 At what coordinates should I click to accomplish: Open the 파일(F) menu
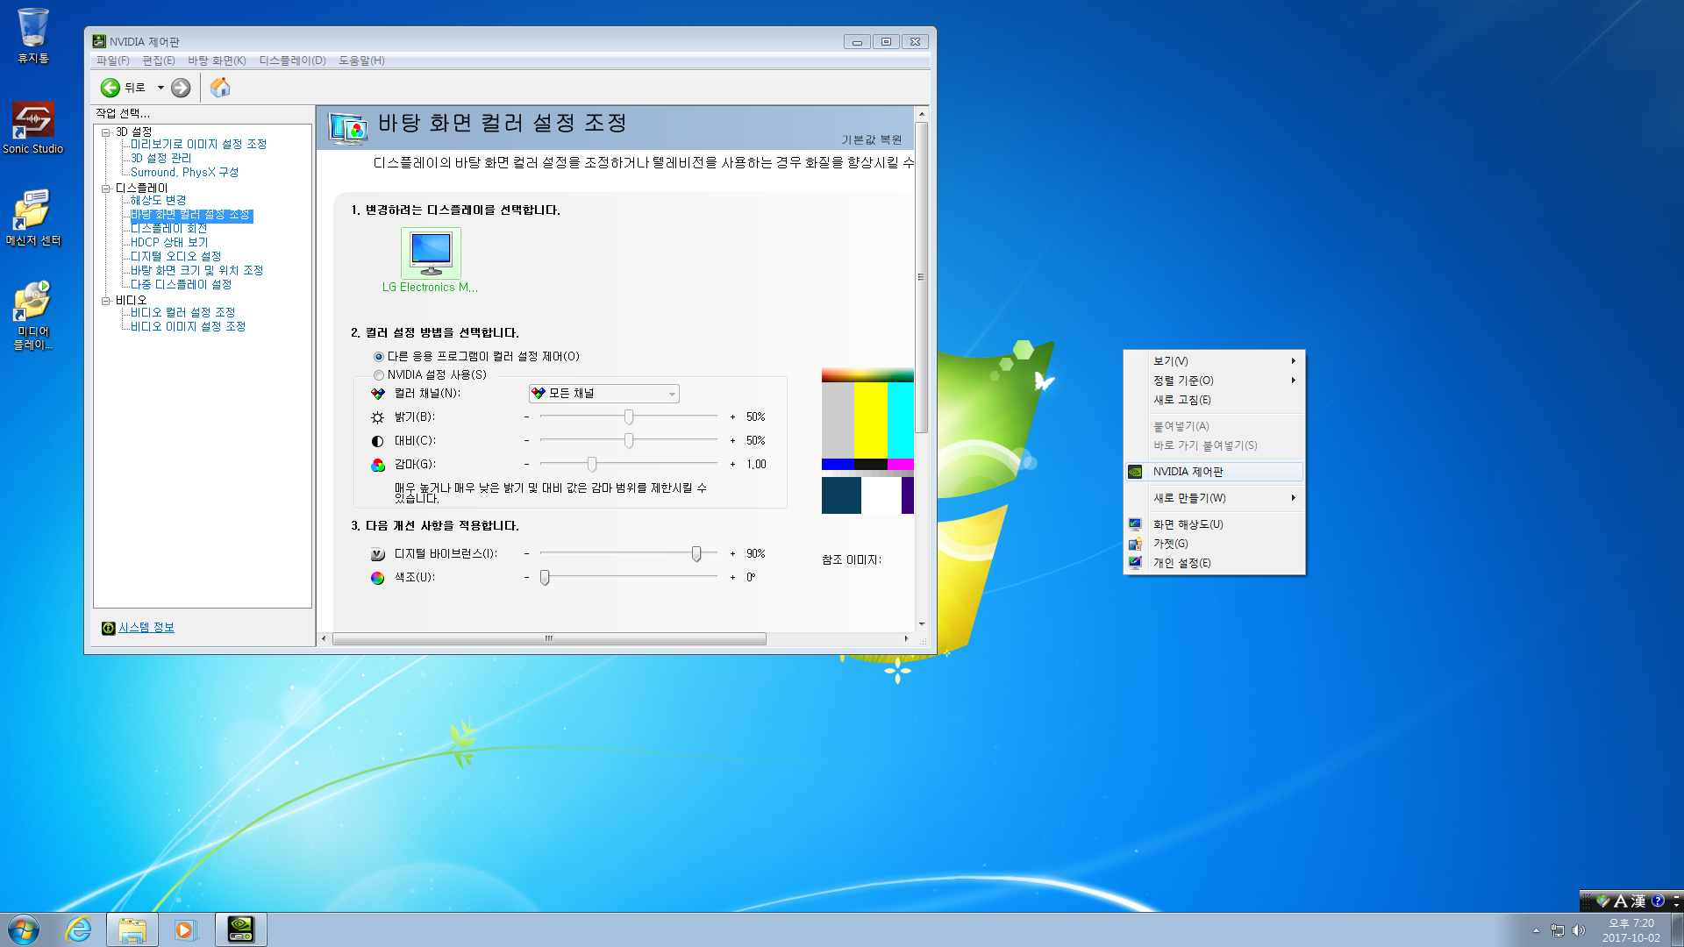pos(113,61)
